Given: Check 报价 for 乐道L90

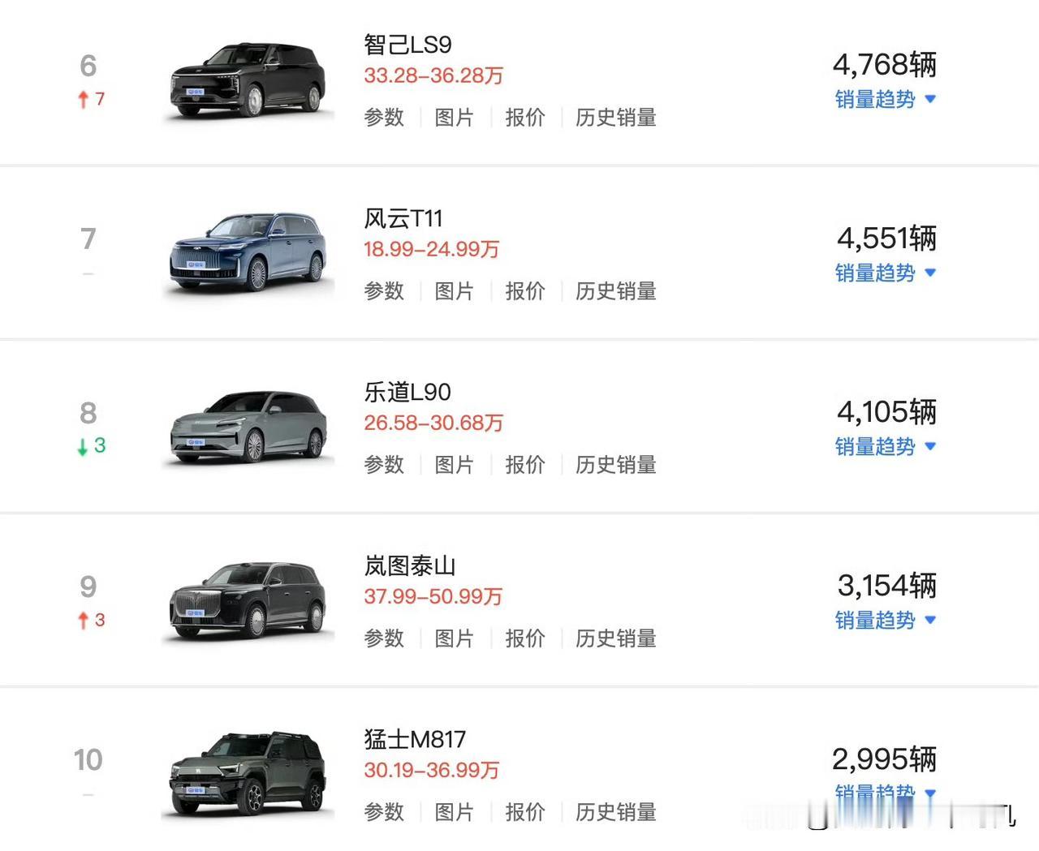Looking at the screenshot, I should (525, 465).
